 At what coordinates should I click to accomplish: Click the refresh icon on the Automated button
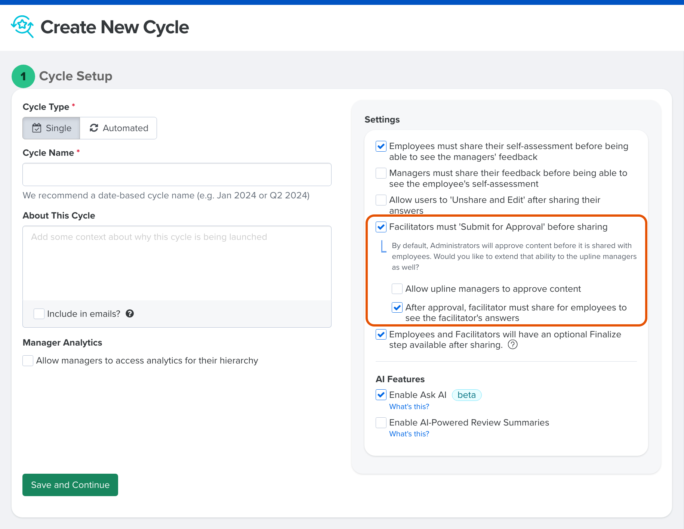pyautogui.click(x=94, y=128)
